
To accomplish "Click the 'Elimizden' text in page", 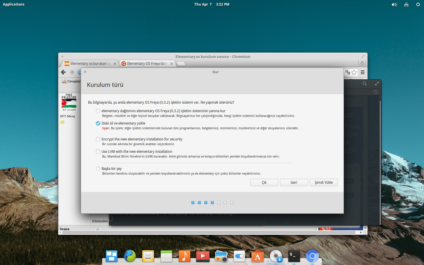I will [x=100, y=221].
